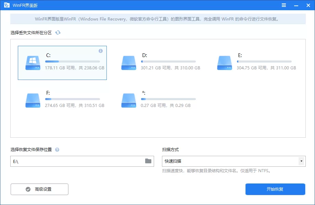315x205 pixels.
Task: Browse folder for save location
Action: (148, 161)
